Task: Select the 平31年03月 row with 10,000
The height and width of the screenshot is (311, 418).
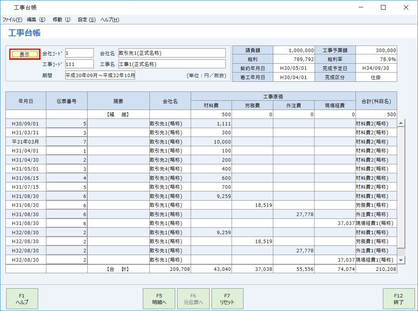Action: tap(26, 142)
